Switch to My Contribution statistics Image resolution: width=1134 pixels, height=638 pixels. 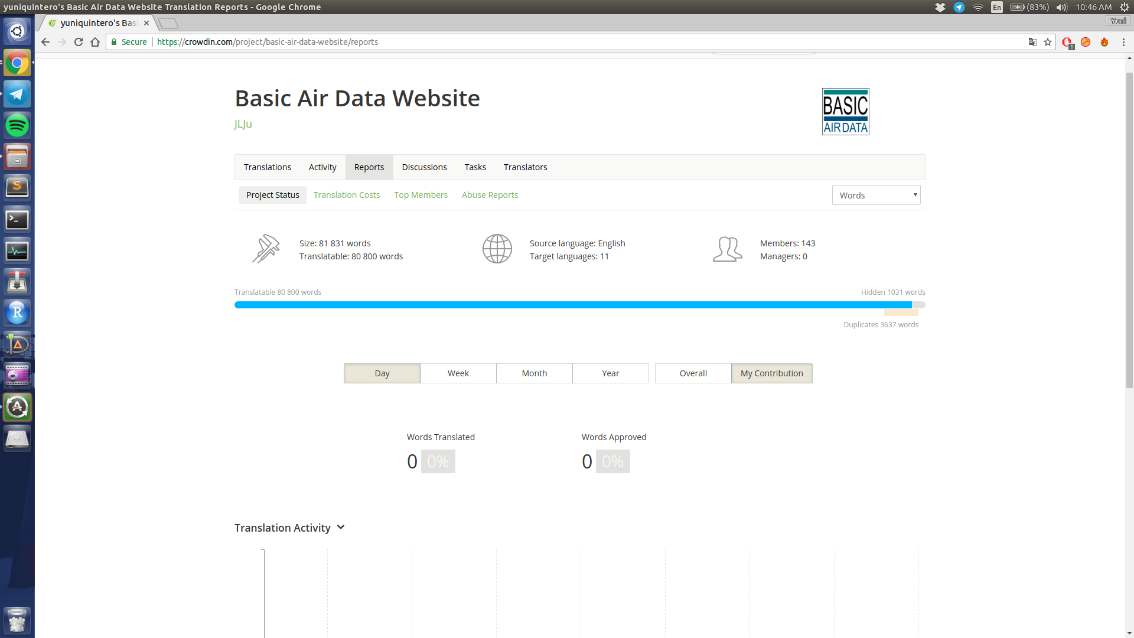(772, 373)
